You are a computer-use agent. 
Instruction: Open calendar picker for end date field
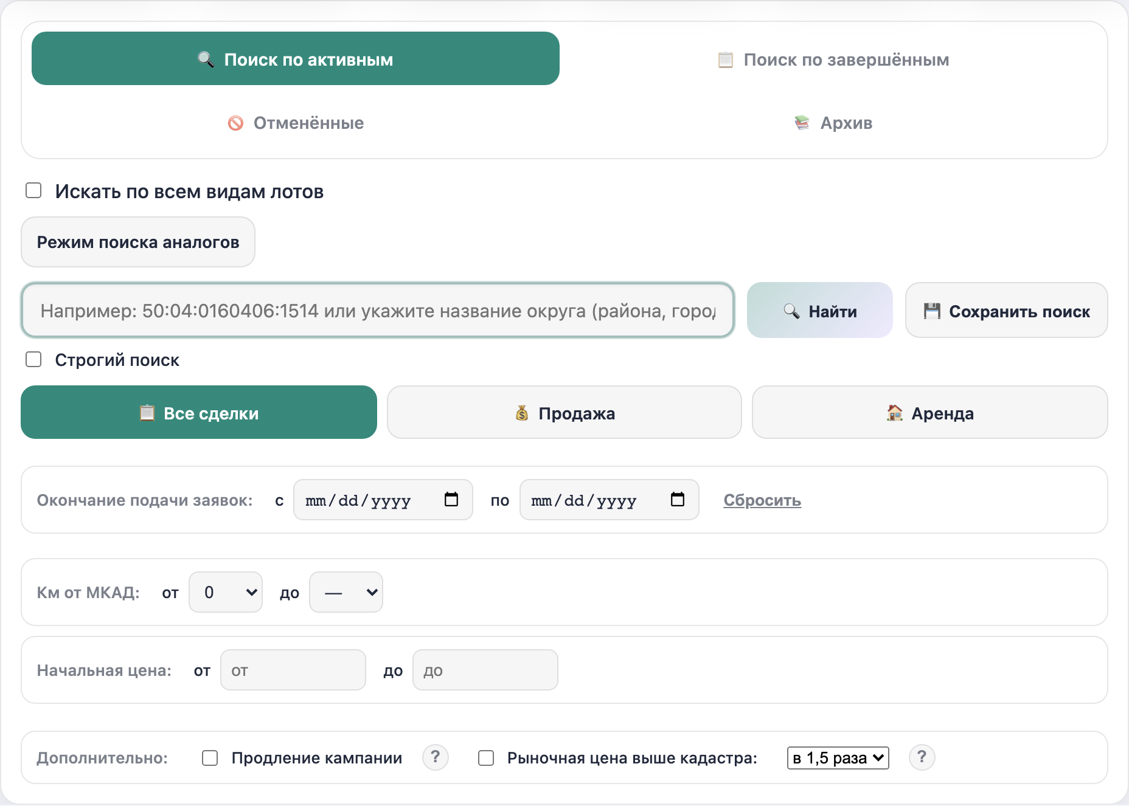pos(678,500)
